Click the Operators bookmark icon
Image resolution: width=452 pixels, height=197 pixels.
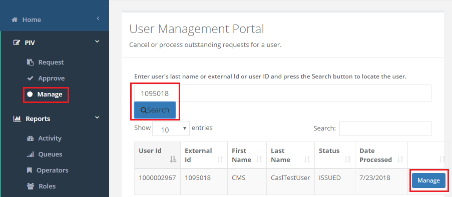(x=30, y=170)
